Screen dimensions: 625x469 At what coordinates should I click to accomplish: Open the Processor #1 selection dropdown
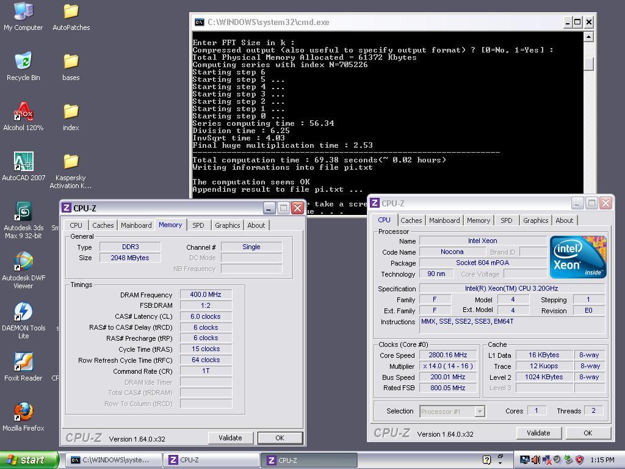pyautogui.click(x=480, y=411)
